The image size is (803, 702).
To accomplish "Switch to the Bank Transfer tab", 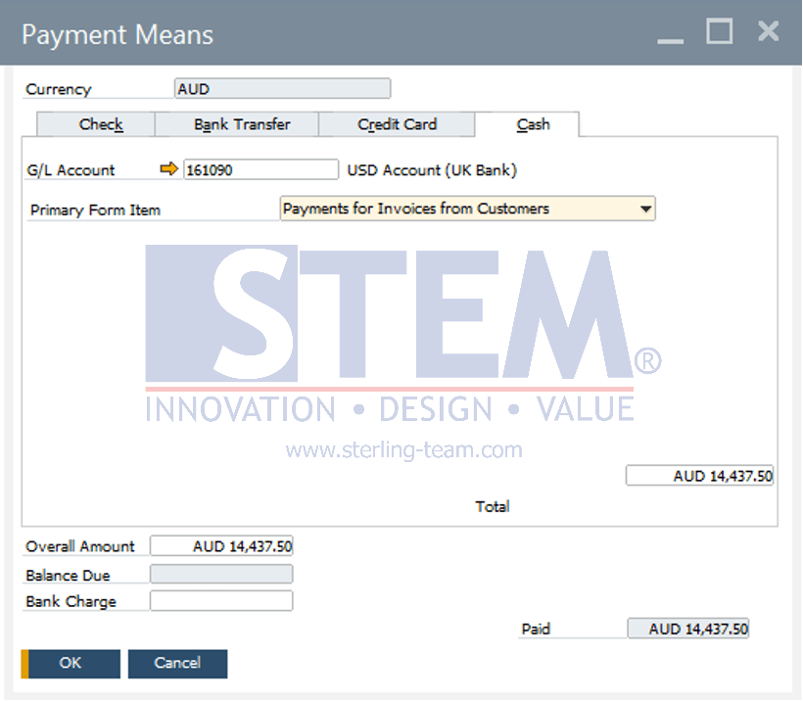I will click(x=237, y=124).
